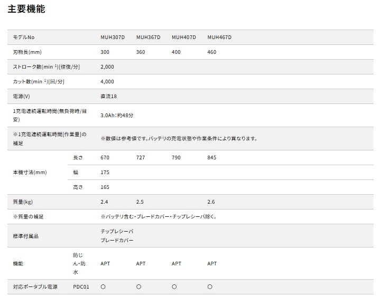Click length value 670

coord(105,157)
